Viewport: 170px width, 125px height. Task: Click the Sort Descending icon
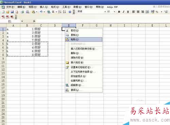pos(64,12)
